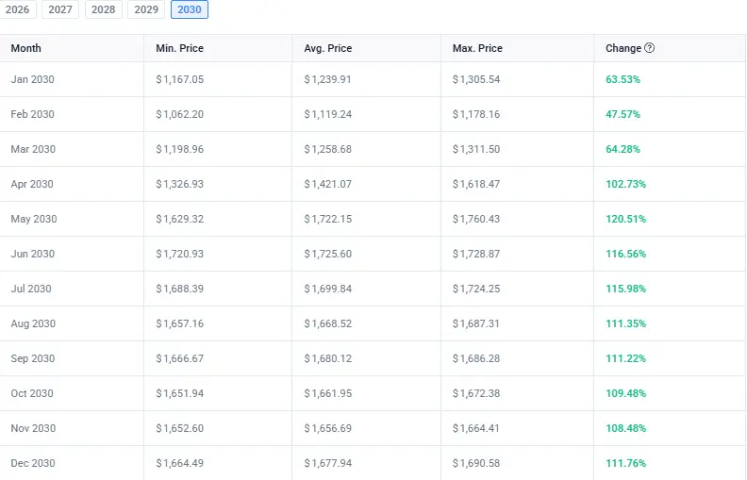
Task: Select the Sep 2030 row label
Action: coord(32,358)
